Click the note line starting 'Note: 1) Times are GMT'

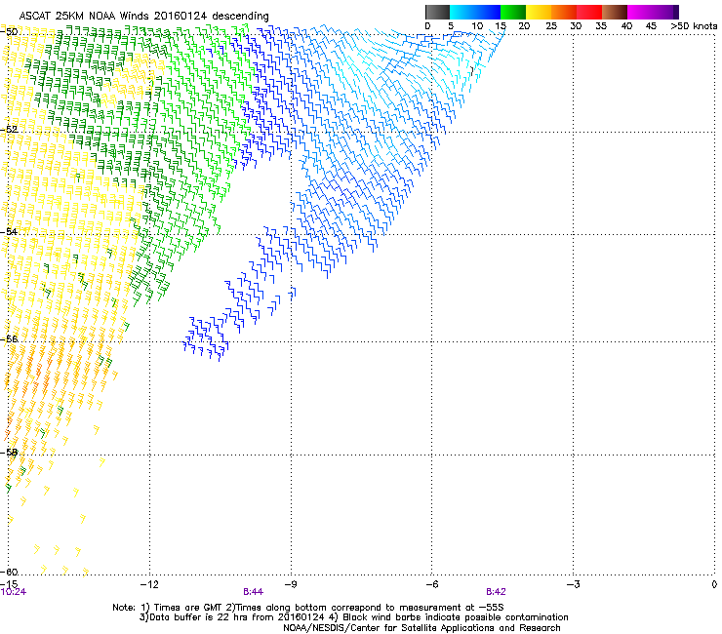[308, 608]
